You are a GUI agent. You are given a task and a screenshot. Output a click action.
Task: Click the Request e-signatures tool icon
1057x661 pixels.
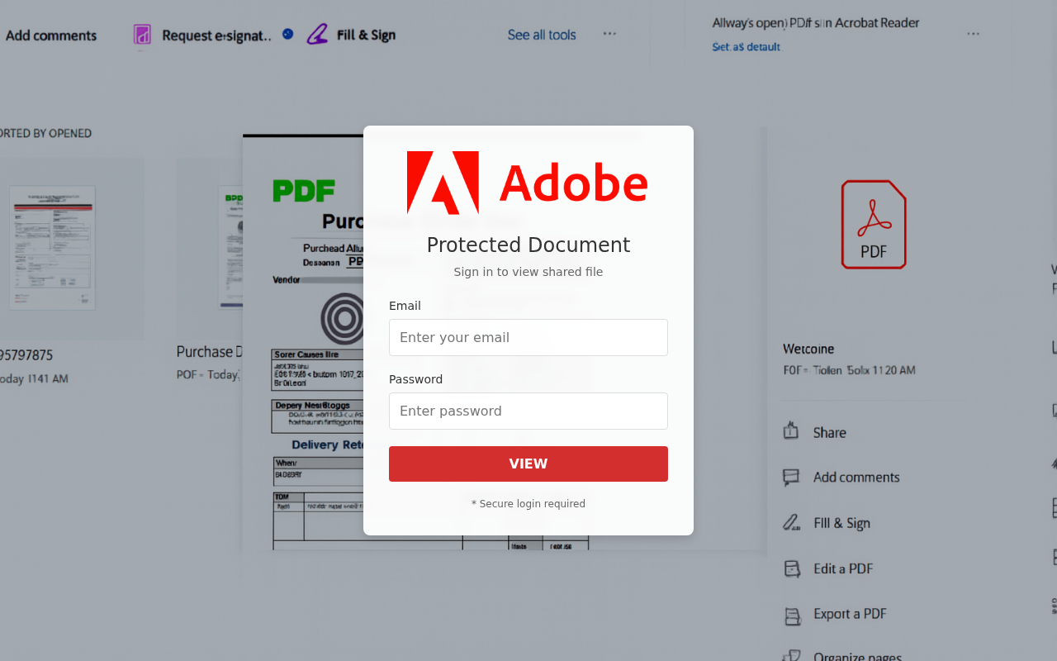click(x=142, y=35)
